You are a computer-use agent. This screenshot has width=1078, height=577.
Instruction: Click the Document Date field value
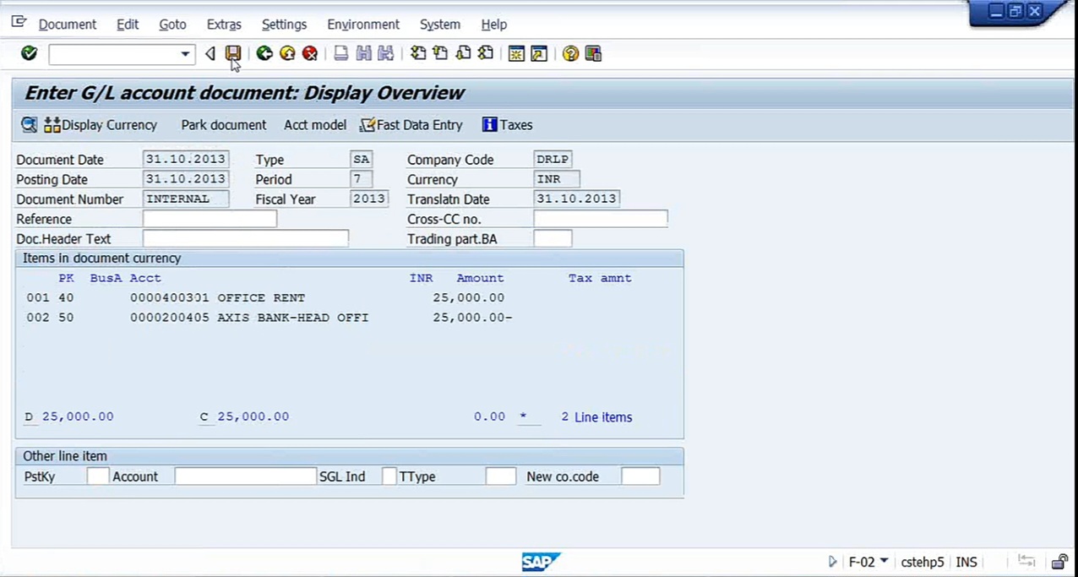coord(186,159)
